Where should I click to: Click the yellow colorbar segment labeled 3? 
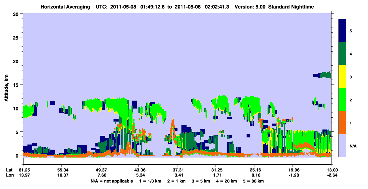pyautogui.click(x=342, y=77)
